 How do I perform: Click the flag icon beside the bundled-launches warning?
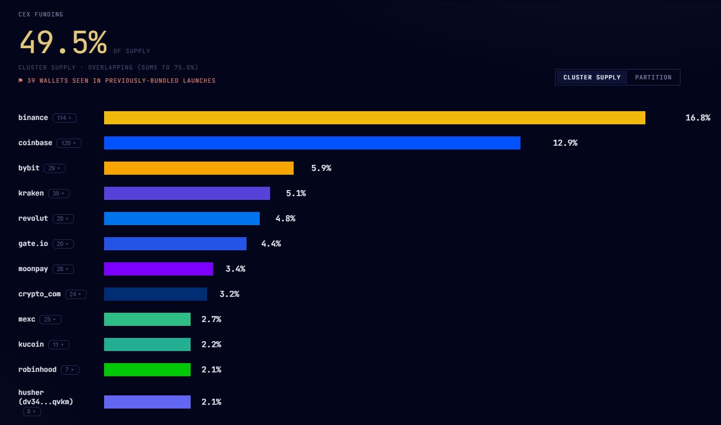(x=21, y=81)
